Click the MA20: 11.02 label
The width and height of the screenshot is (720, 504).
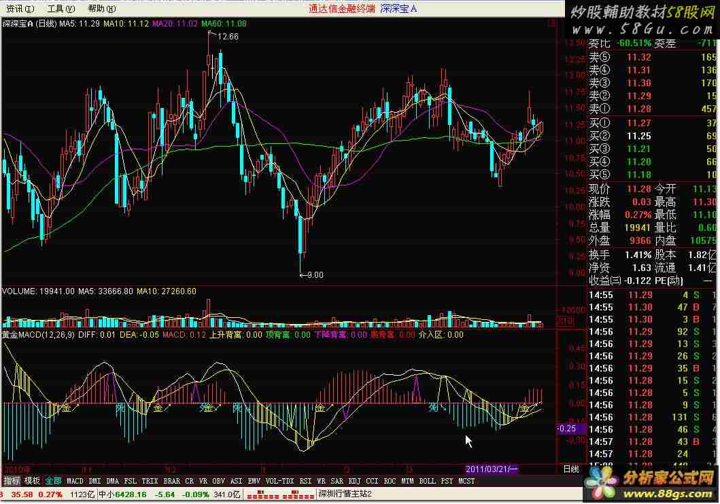click(175, 23)
